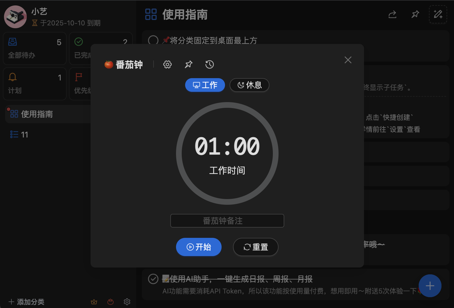Open the tomato Pomodoro icon in sidebar footer

[x=111, y=302]
